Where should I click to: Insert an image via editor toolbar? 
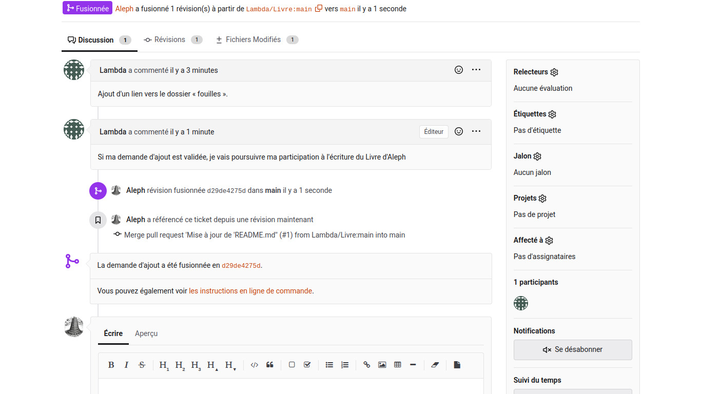(x=382, y=365)
